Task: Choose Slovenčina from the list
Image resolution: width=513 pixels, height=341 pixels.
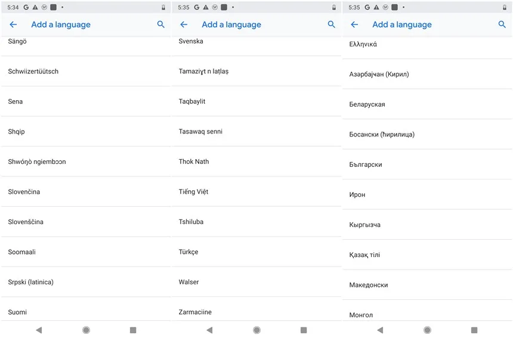Action: point(86,191)
